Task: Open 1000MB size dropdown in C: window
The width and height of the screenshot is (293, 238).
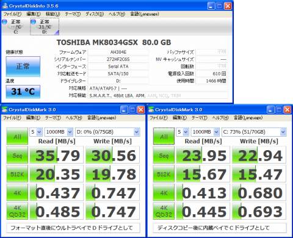Action: 205,132
